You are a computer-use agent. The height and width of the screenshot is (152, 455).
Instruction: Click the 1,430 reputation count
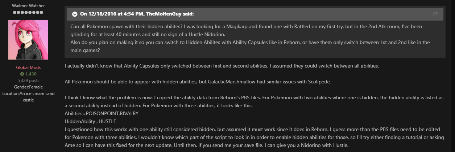click(31, 74)
